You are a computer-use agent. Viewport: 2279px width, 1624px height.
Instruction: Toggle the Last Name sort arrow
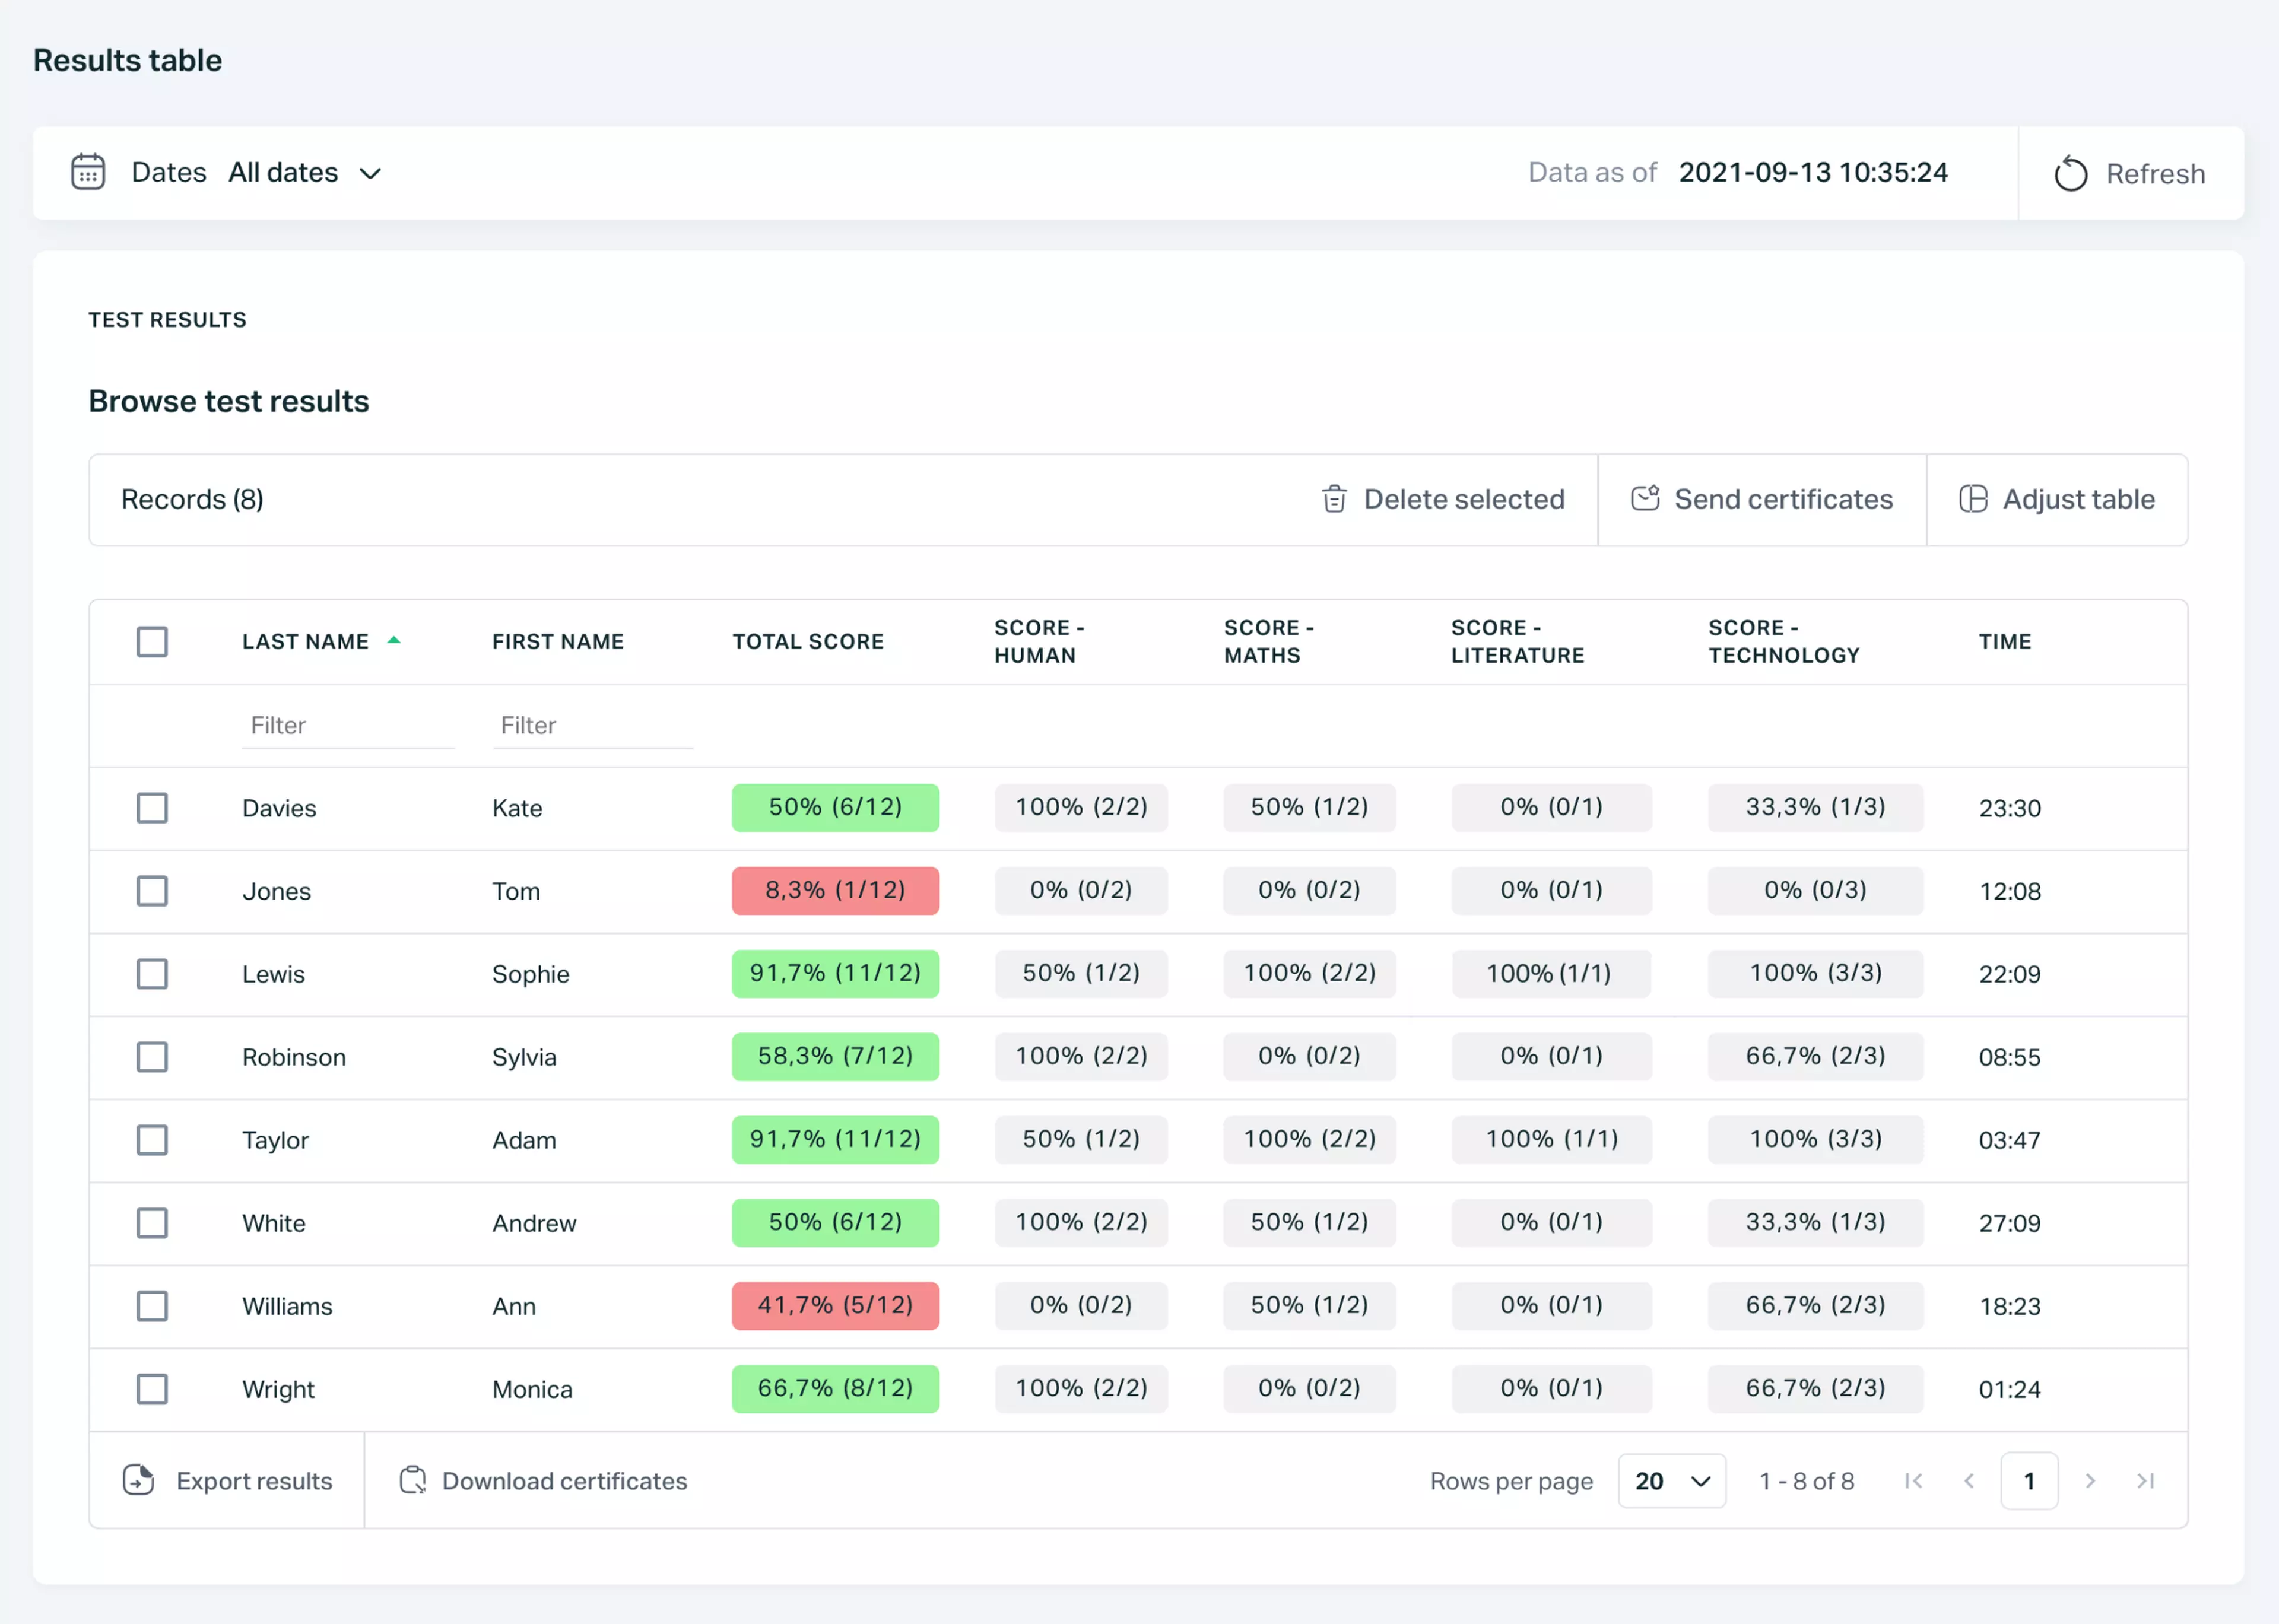click(394, 639)
